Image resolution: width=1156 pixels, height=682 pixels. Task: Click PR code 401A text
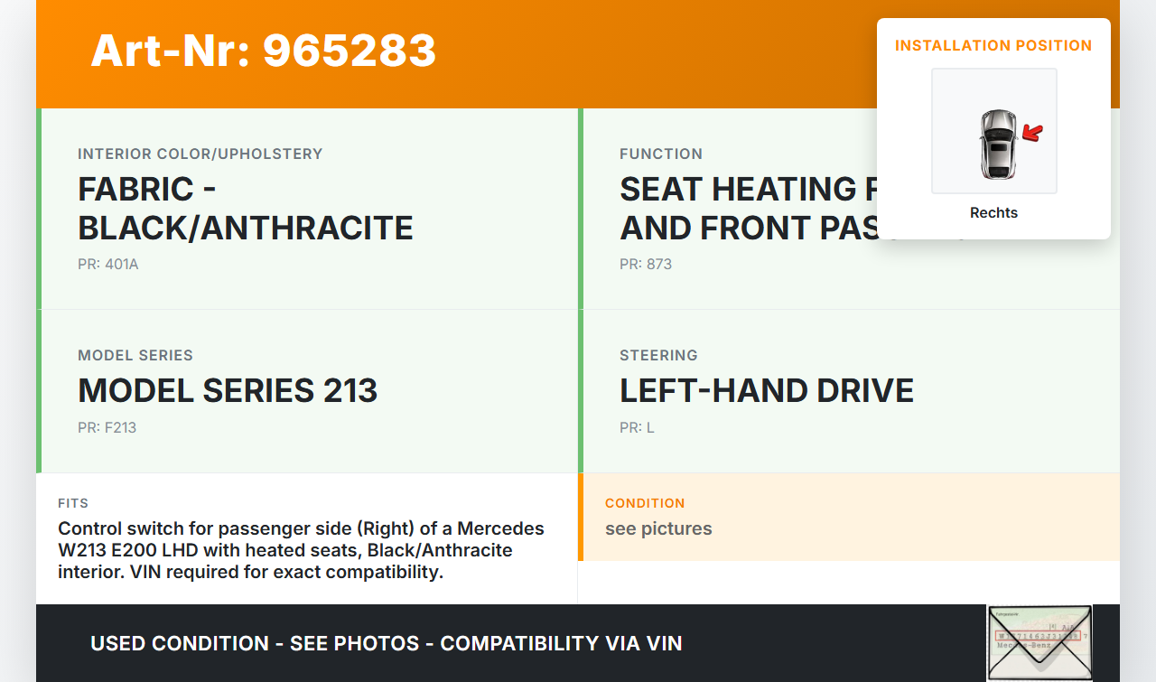[108, 265]
